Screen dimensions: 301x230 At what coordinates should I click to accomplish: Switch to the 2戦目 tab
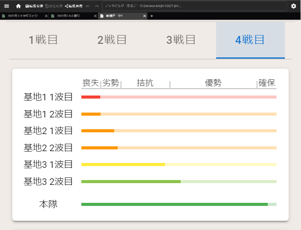coord(112,40)
